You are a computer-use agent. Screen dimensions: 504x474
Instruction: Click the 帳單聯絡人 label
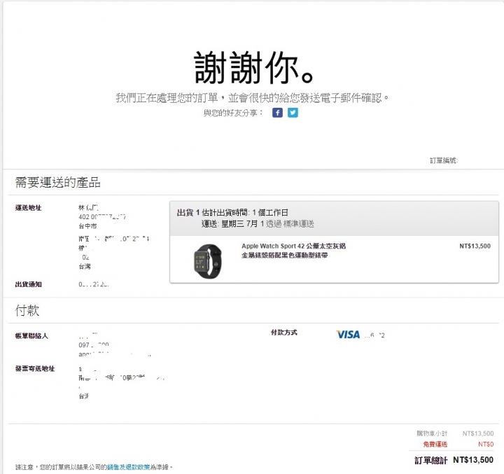point(31,336)
